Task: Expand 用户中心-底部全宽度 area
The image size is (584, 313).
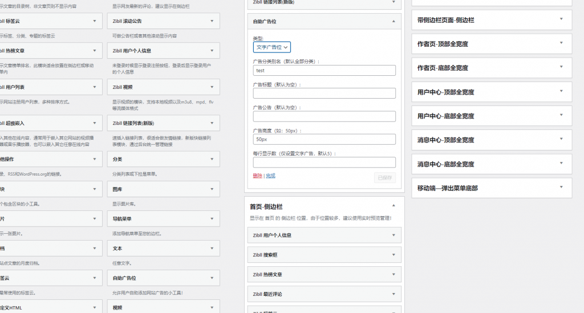Action: click(561, 115)
